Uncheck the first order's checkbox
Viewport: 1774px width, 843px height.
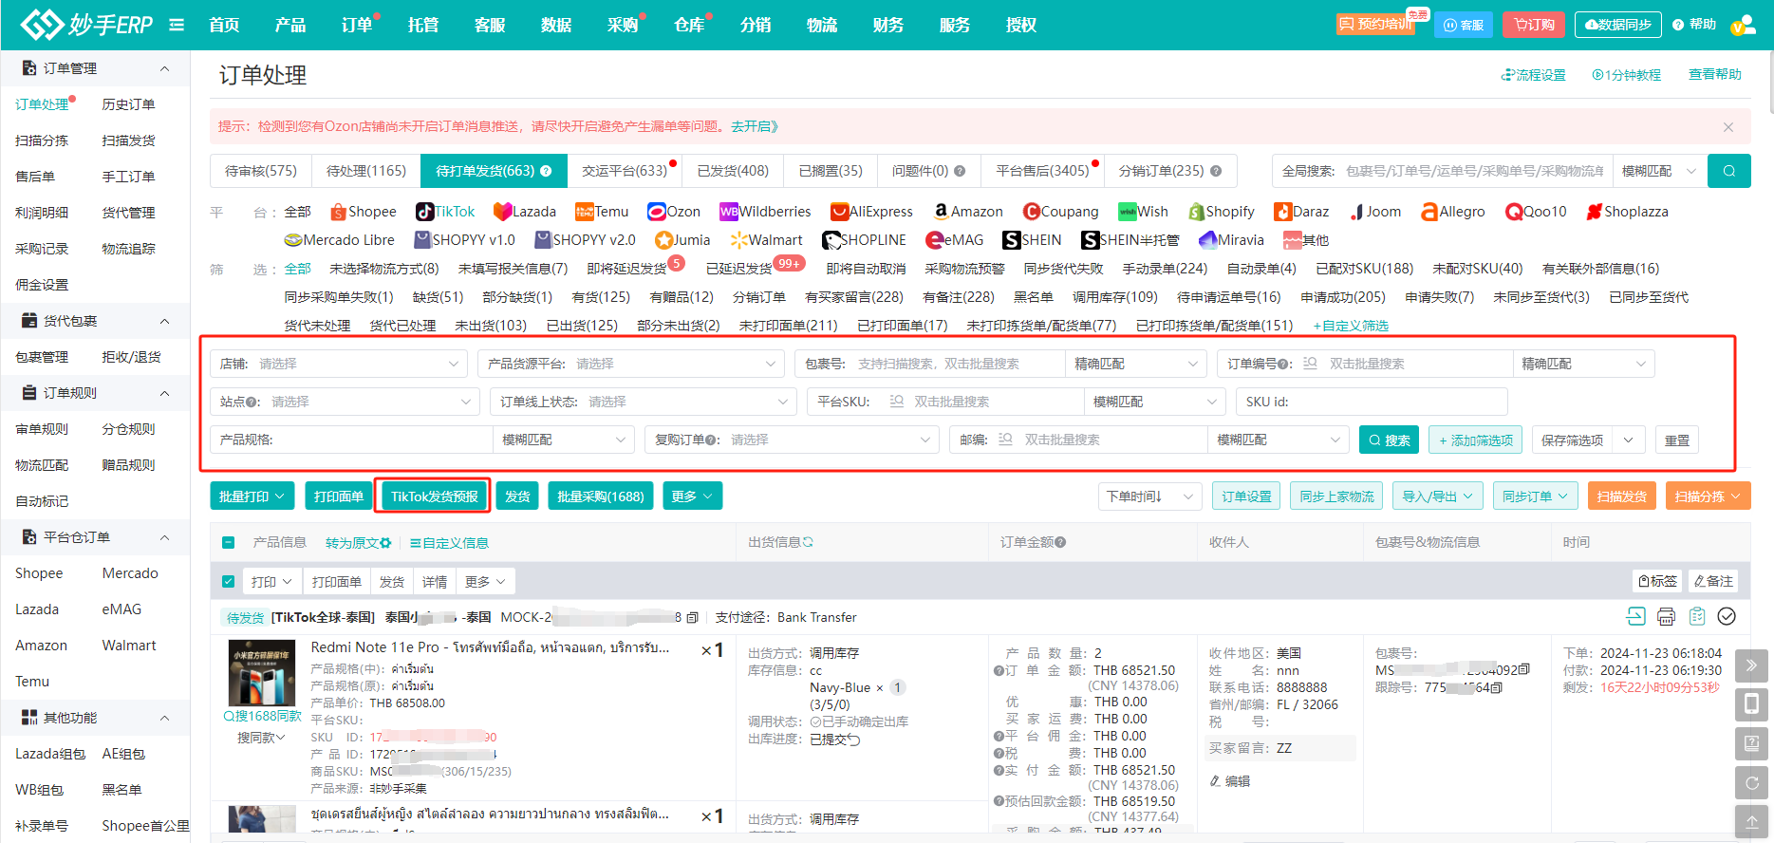point(229,582)
